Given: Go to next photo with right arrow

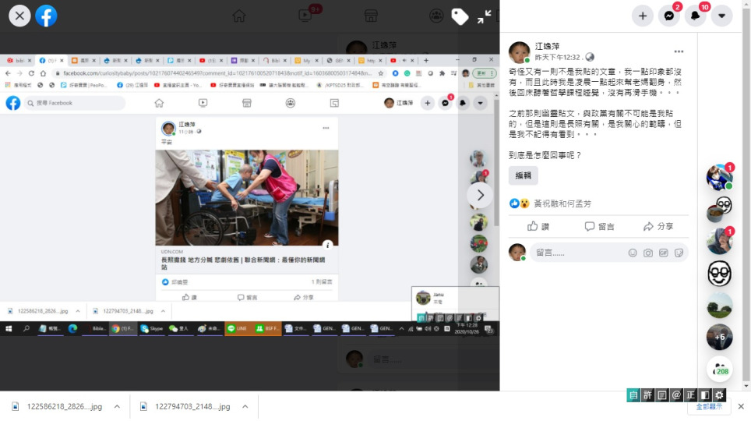Looking at the screenshot, I should click(480, 195).
